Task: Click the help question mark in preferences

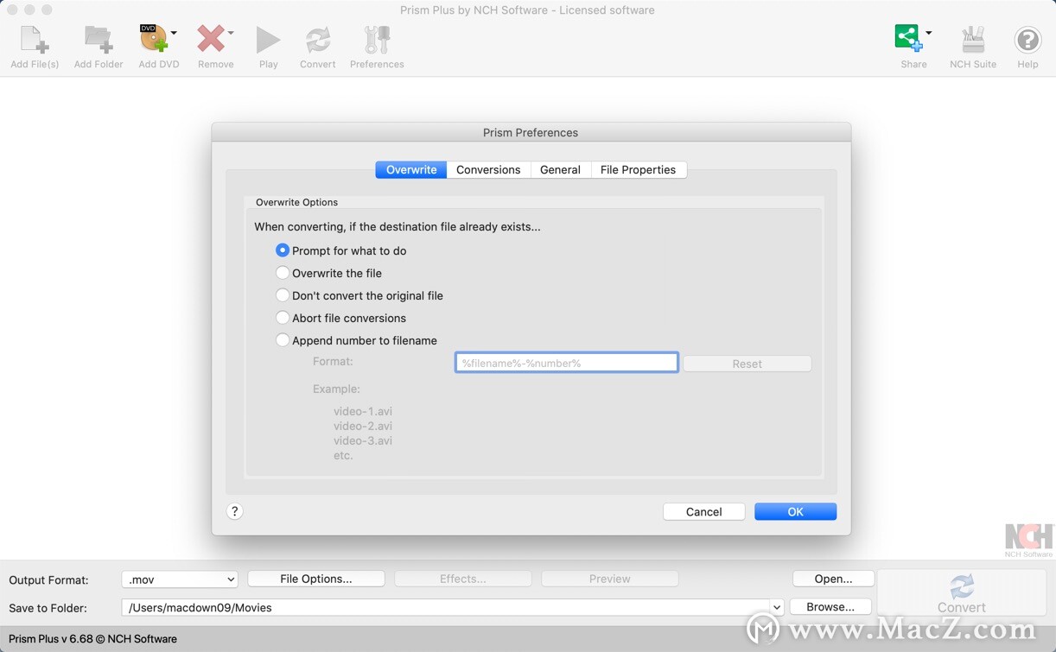Action: click(x=234, y=511)
